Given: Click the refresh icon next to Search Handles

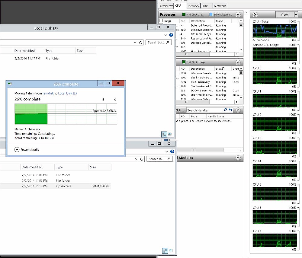Looking at the screenshot, I should click(230, 110).
